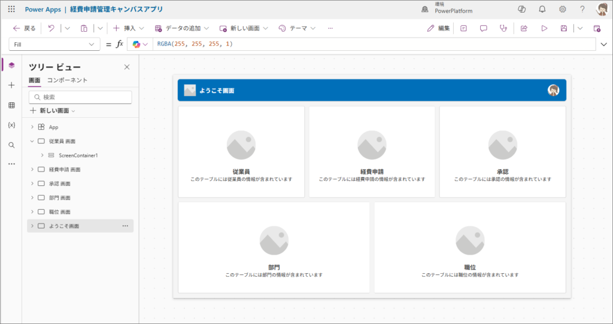Expand the 部門 画面 tree node
This screenshot has height=324, width=613.
32,197
